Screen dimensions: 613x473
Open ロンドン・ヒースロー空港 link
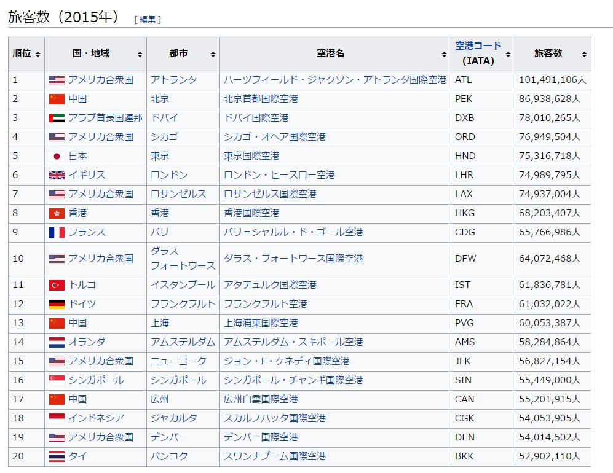click(x=279, y=175)
